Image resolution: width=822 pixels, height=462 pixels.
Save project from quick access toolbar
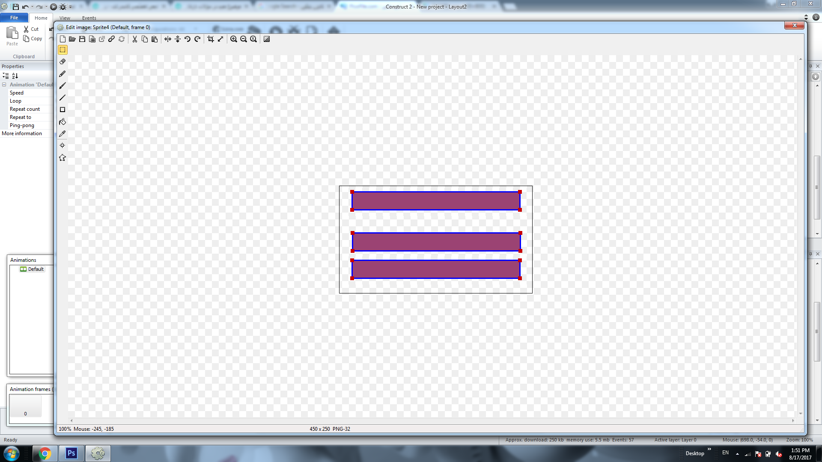pos(15,7)
